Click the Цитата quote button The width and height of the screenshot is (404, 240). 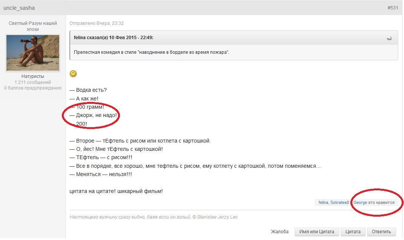click(x=353, y=231)
